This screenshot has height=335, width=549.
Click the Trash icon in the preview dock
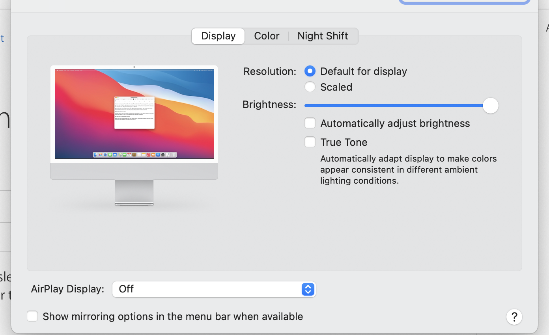tap(173, 154)
